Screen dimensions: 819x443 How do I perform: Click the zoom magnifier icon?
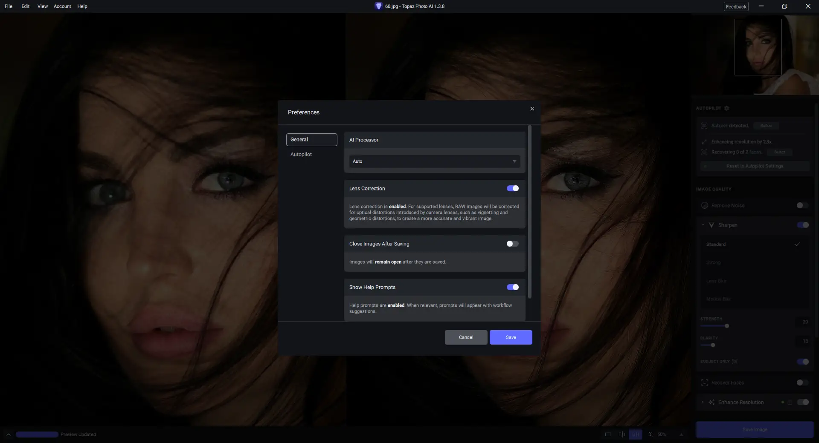pyautogui.click(x=651, y=434)
